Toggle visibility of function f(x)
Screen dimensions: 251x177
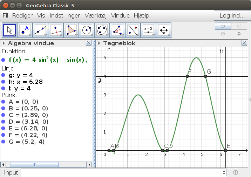(x=3, y=60)
